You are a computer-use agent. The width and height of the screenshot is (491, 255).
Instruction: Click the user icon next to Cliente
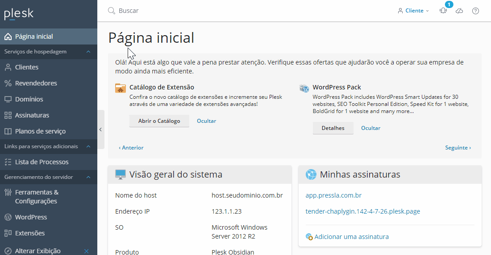pyautogui.click(x=400, y=11)
